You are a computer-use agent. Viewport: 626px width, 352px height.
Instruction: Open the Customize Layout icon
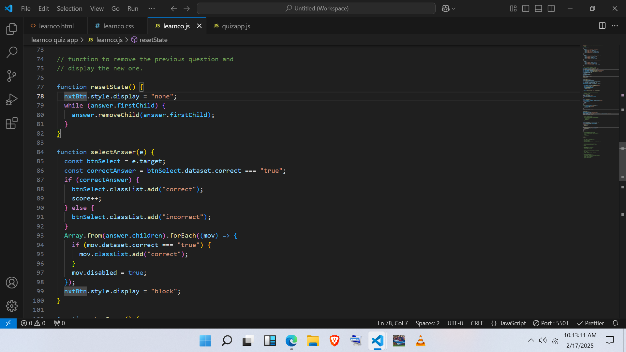click(513, 9)
